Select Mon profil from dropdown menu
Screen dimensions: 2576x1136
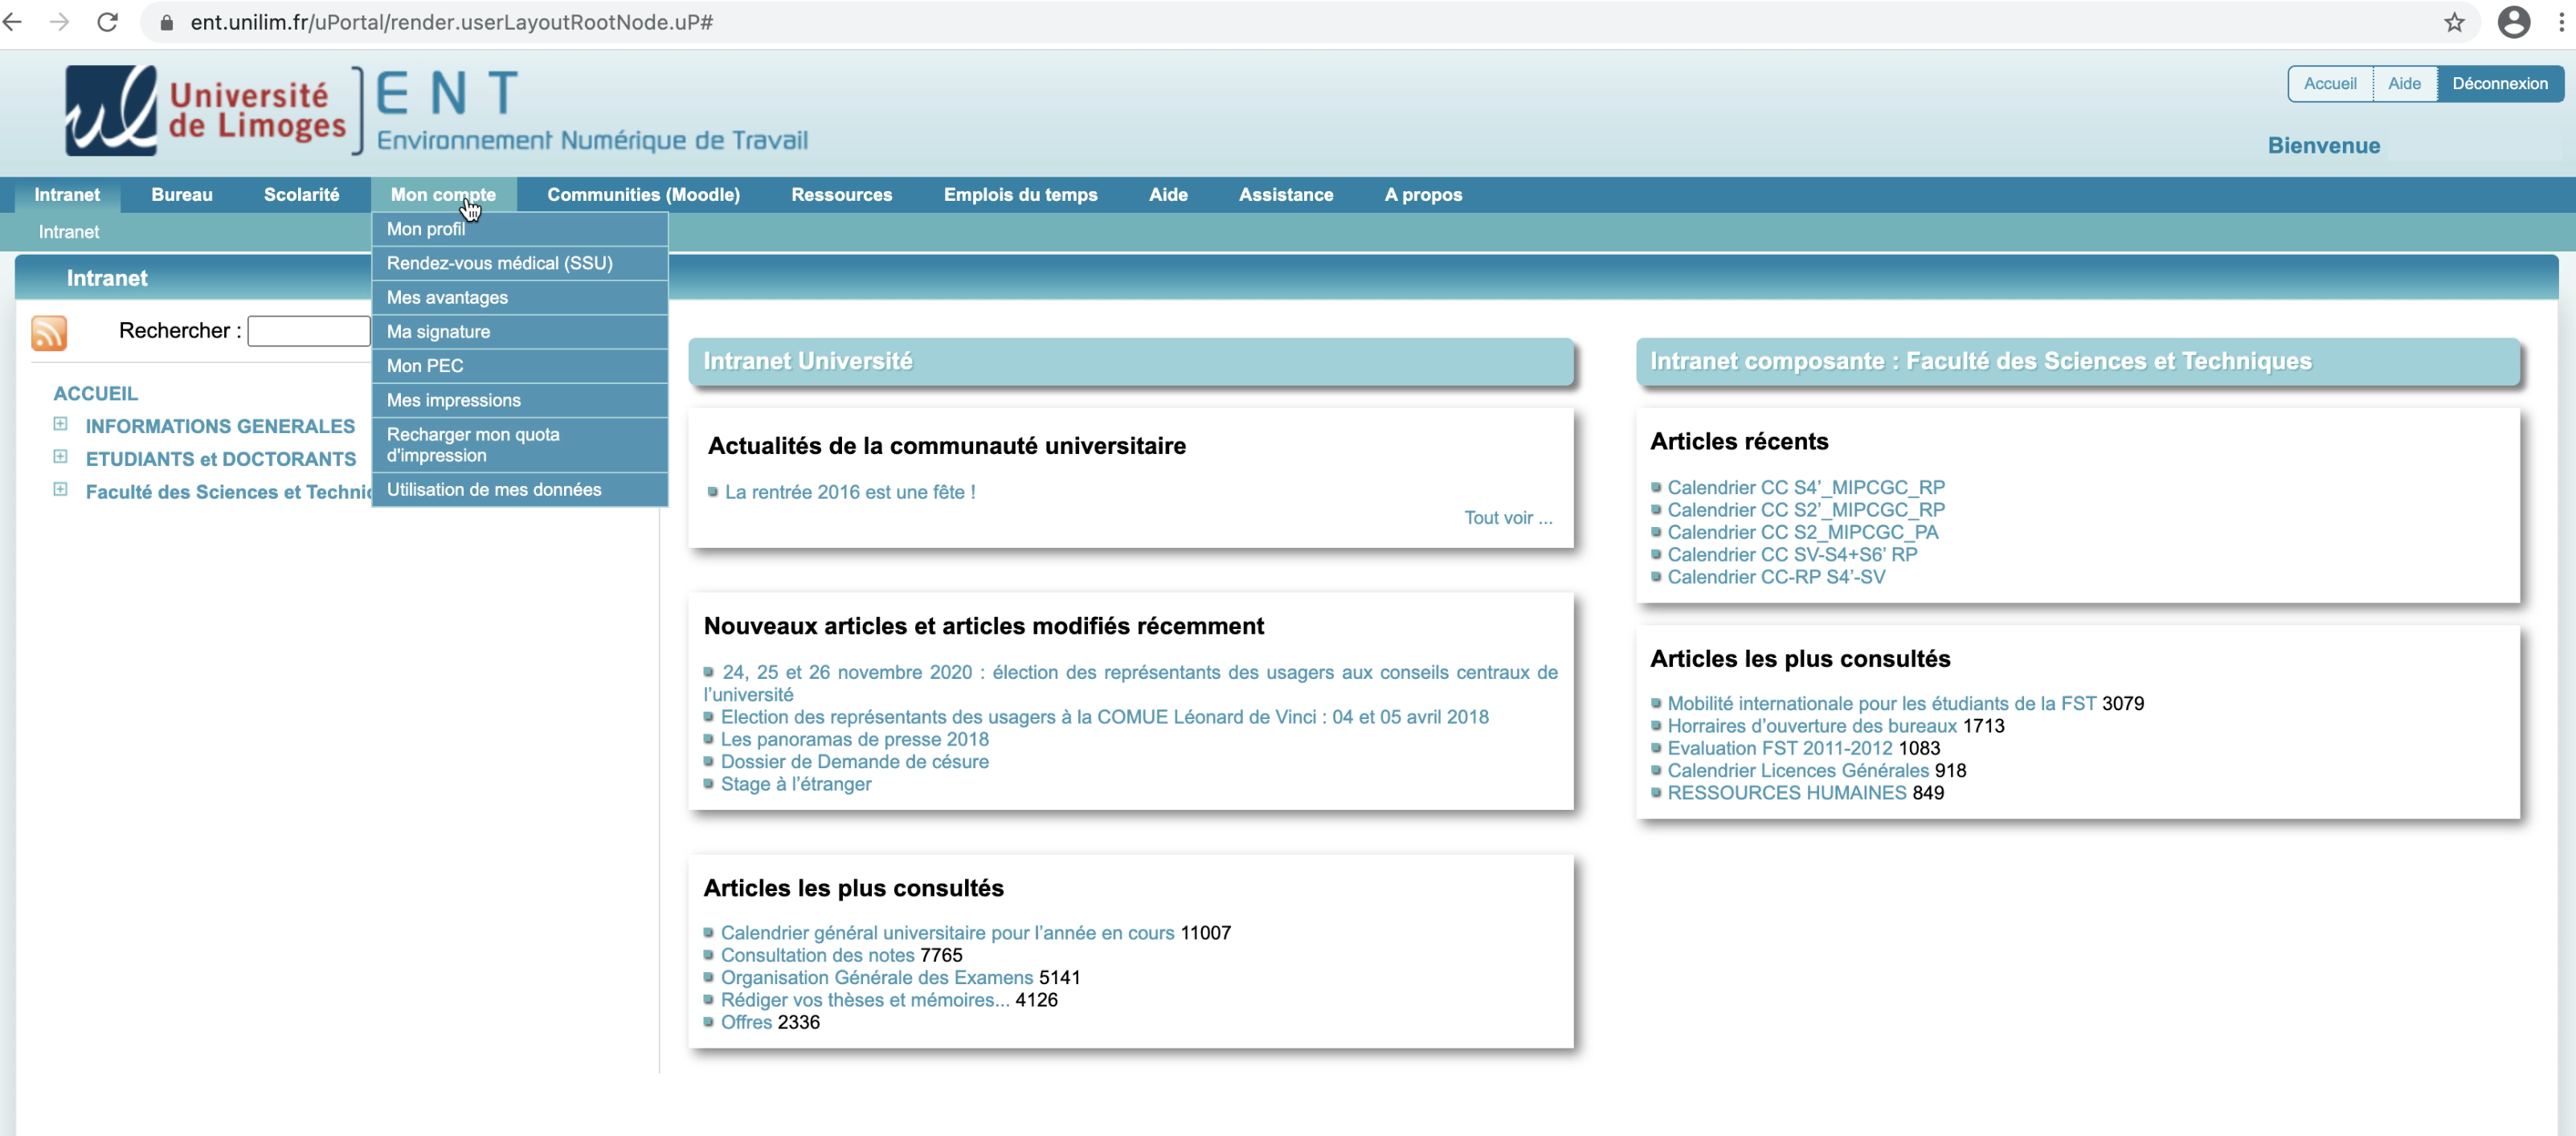click(x=426, y=229)
